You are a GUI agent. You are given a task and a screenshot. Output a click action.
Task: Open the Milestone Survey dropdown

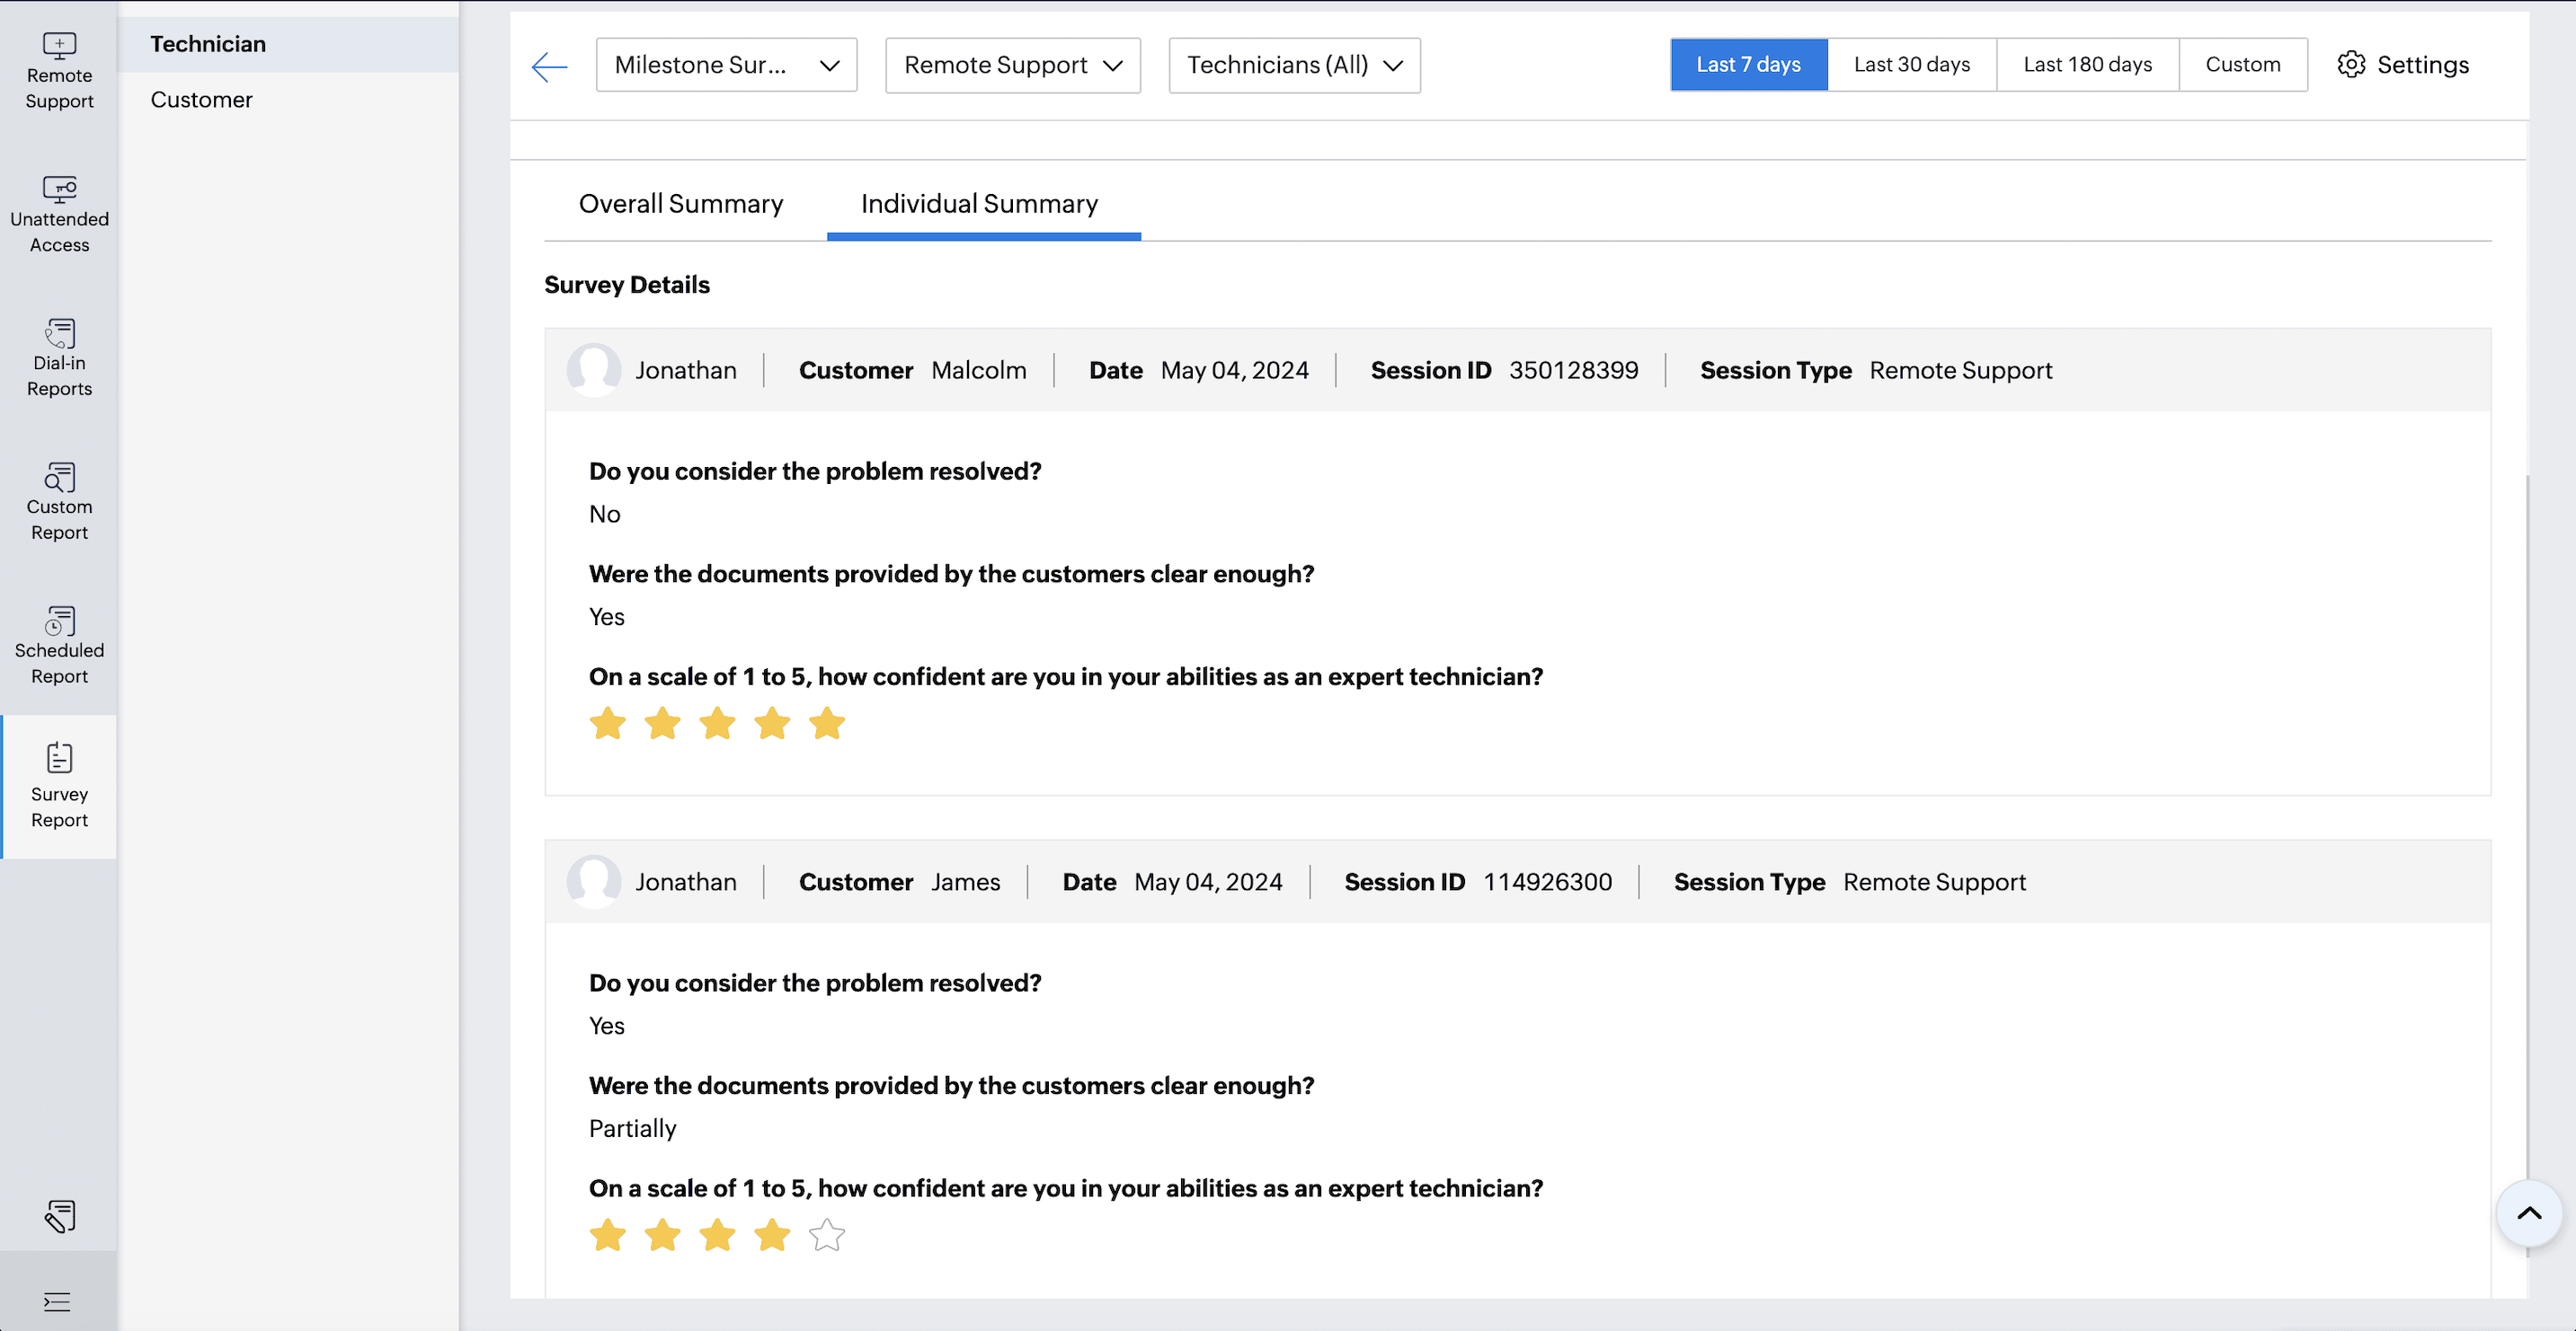point(726,65)
